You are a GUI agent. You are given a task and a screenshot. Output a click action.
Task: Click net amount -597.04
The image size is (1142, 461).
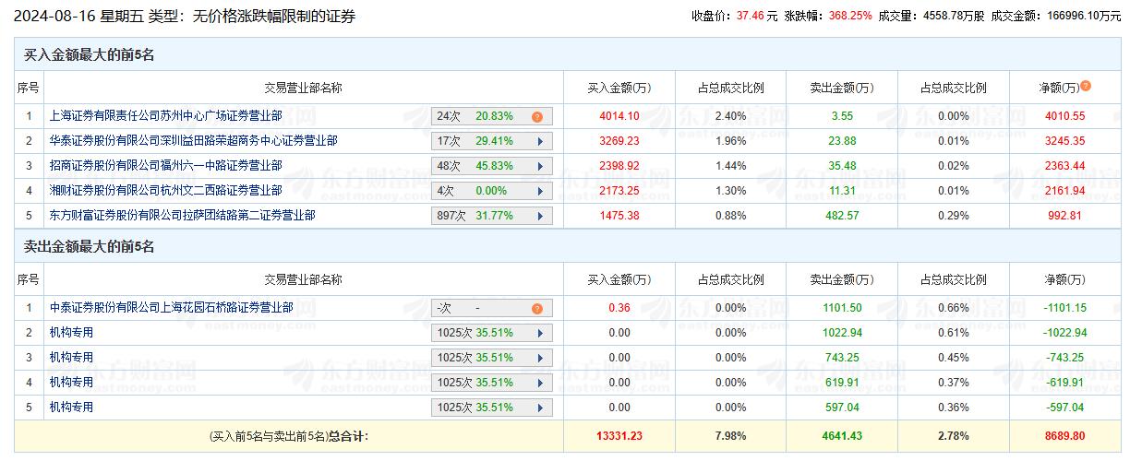point(1064,408)
